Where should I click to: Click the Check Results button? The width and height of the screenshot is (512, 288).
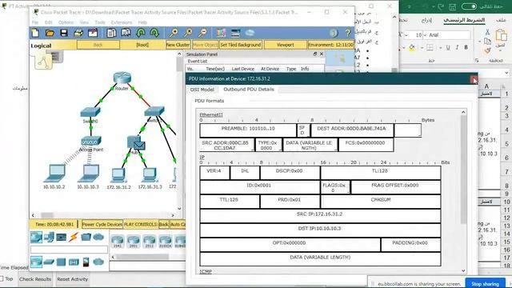pyautogui.click(x=35, y=279)
